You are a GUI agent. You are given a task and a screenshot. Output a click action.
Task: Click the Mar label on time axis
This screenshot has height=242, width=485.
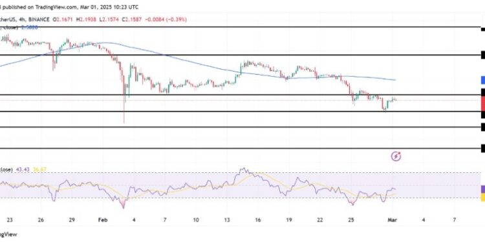coord(393,220)
